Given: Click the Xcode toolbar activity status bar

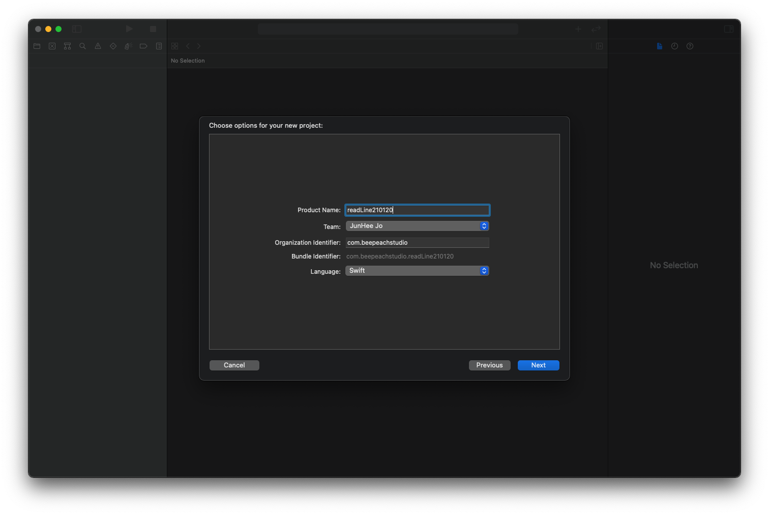Looking at the screenshot, I should click(388, 29).
